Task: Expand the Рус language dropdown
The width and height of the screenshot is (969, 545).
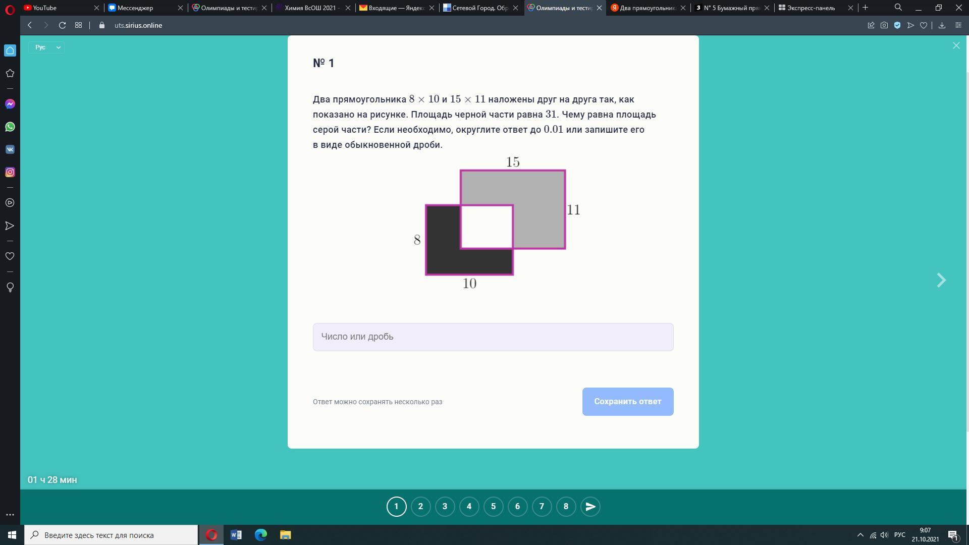Action: tap(46, 47)
